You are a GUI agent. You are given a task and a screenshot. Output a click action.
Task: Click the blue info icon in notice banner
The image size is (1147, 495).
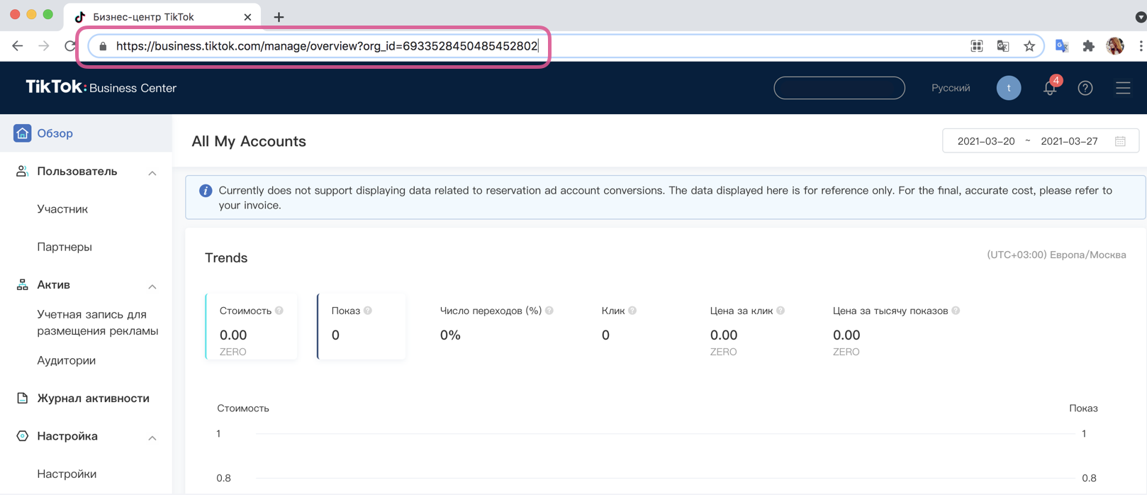coord(206,191)
